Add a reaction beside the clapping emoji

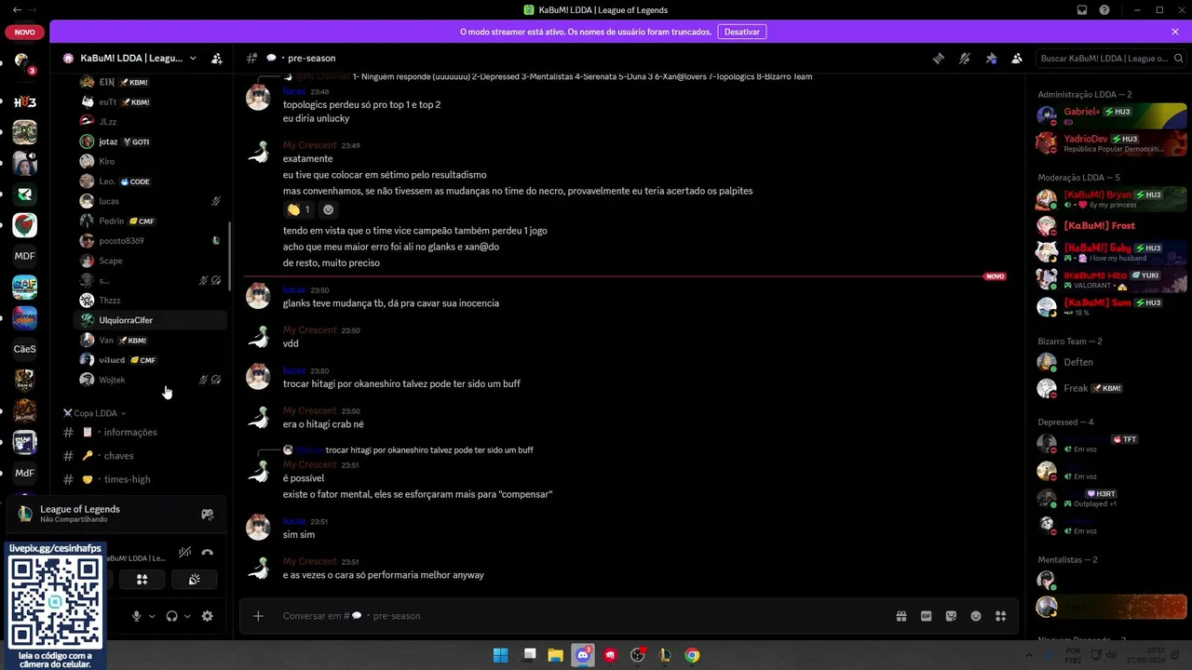[x=328, y=209]
